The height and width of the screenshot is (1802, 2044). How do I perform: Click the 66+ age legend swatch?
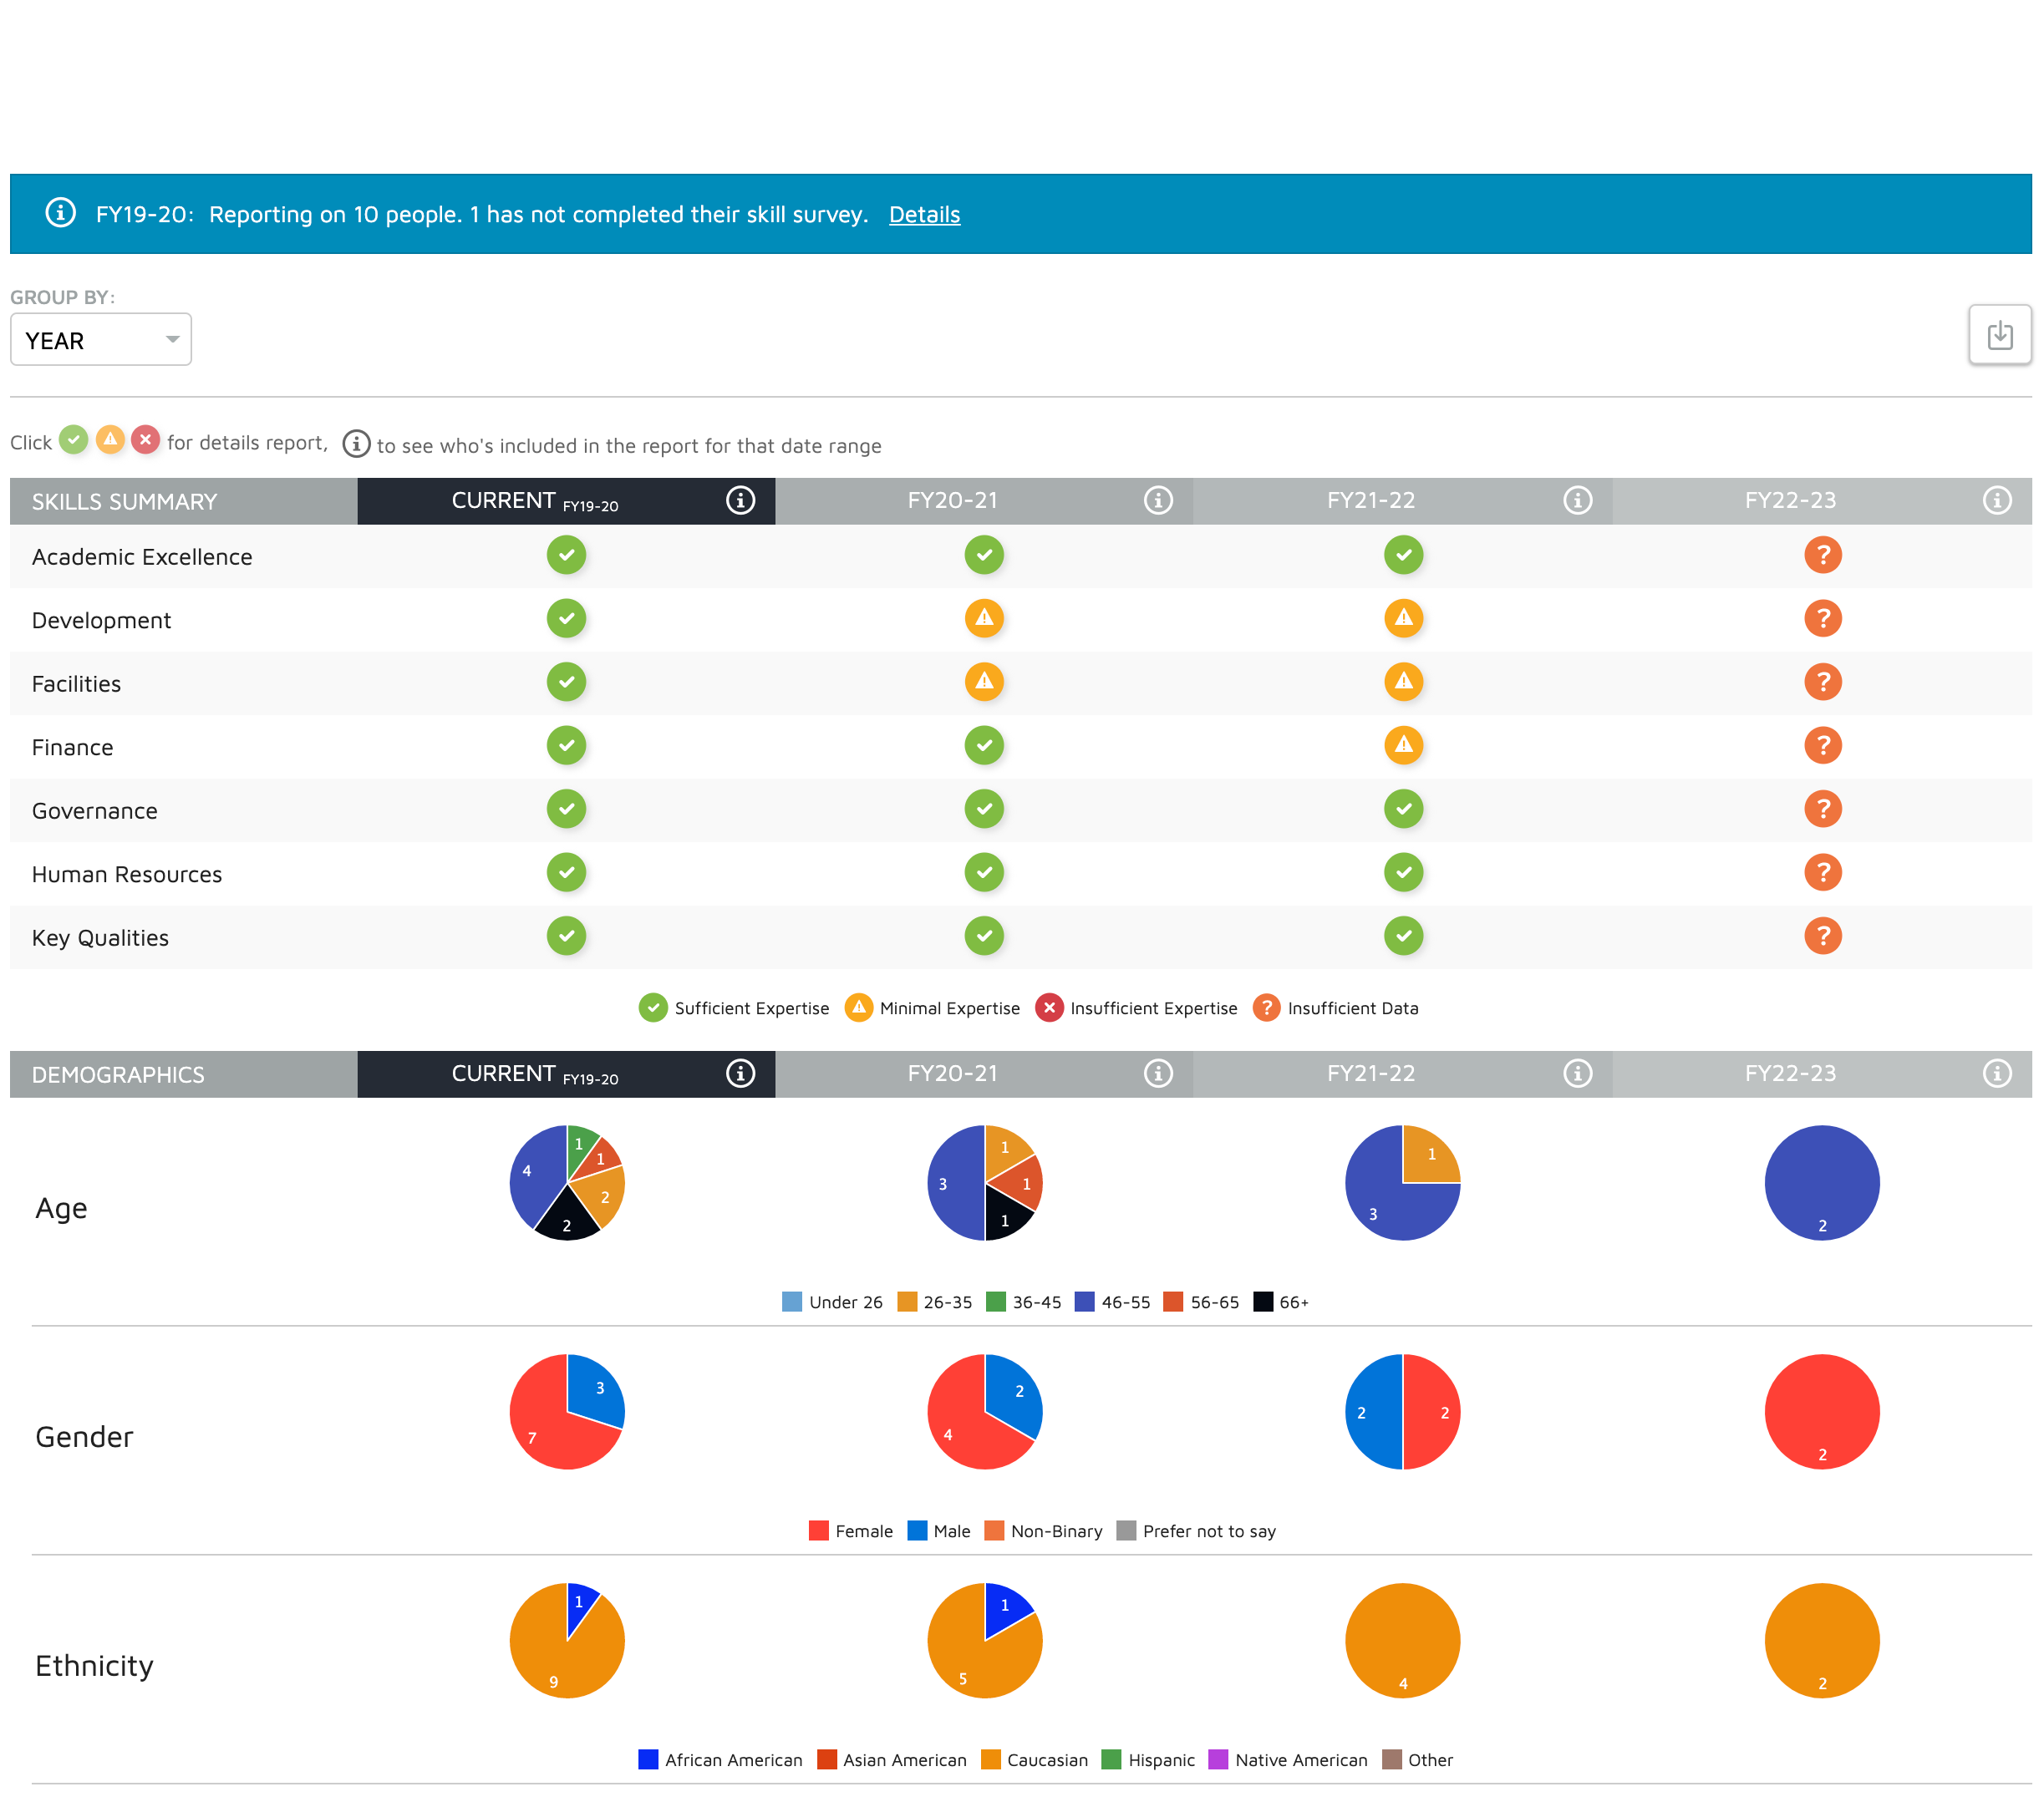tap(1263, 1302)
